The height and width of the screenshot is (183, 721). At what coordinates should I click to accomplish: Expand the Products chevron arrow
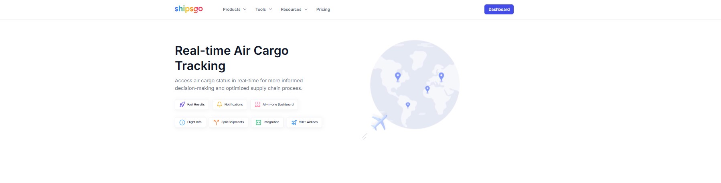245,9
